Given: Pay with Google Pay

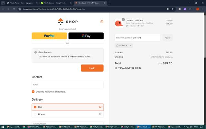Looking at the screenshot, I should 86,36.
